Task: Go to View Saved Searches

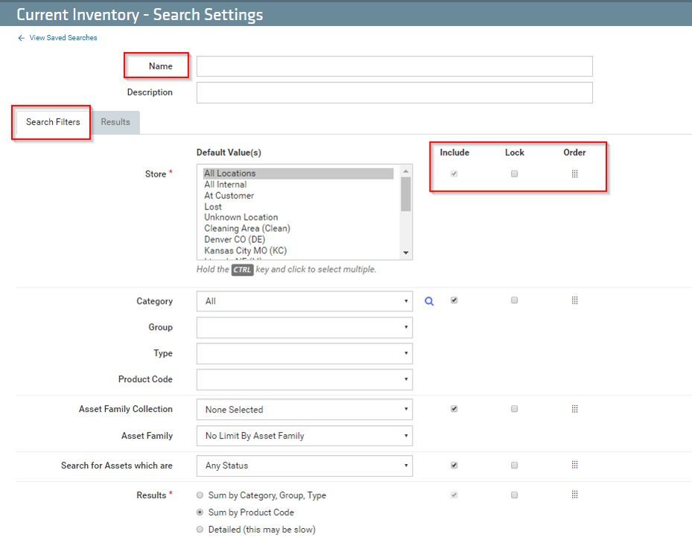Action: point(63,38)
